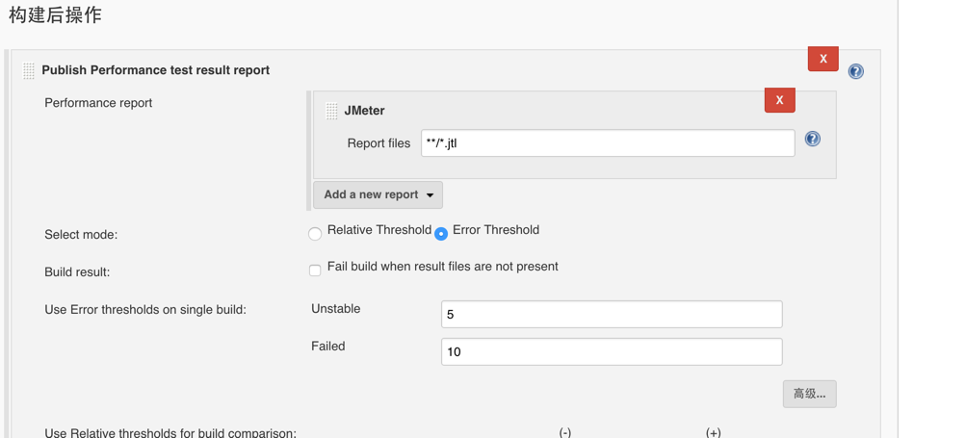Screen dimensions: 966x438
Task: Open advanced options with the 高级... button
Action: pyautogui.click(x=810, y=394)
